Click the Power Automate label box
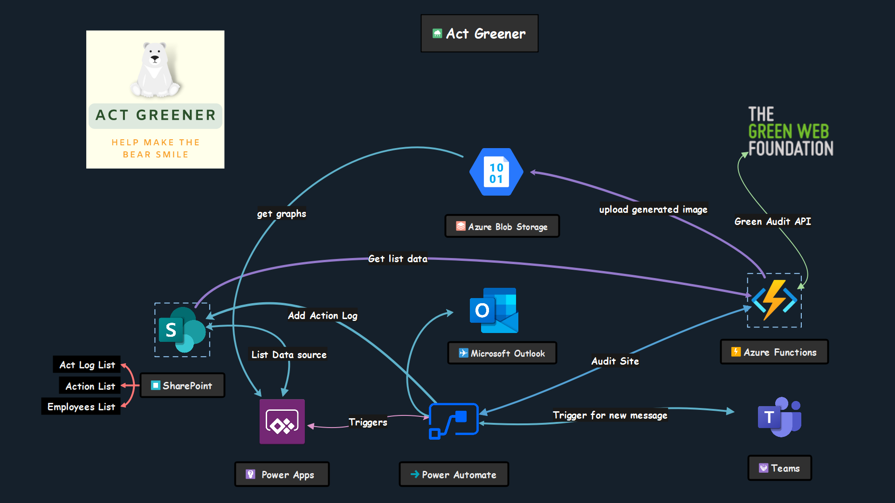The height and width of the screenshot is (503, 895). pyautogui.click(x=454, y=475)
